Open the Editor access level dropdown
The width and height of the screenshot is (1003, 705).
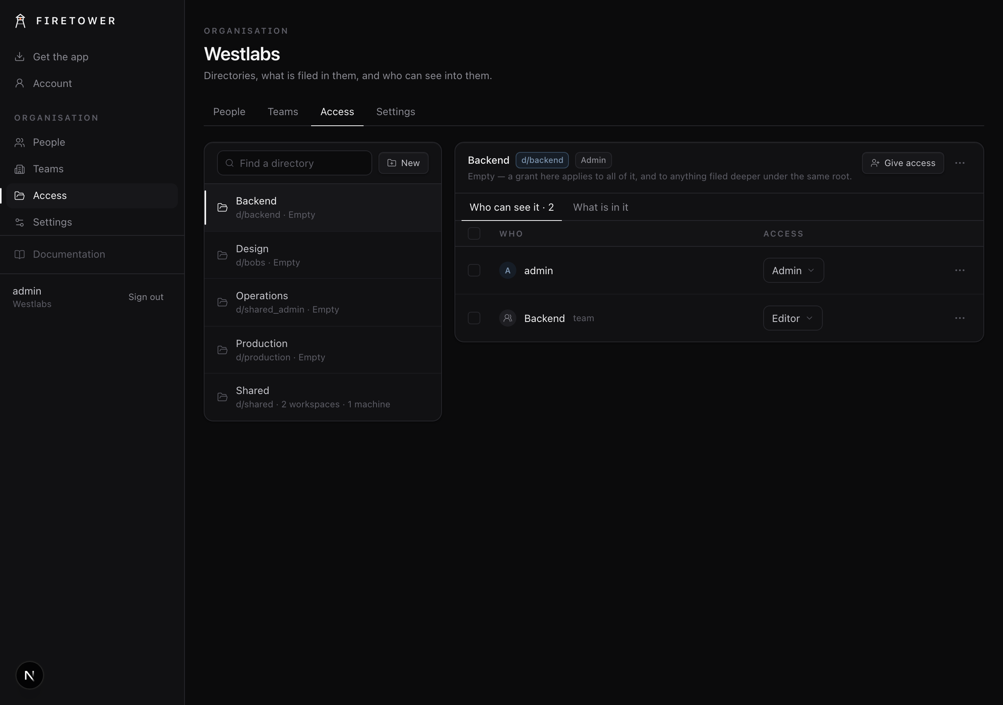point(793,318)
